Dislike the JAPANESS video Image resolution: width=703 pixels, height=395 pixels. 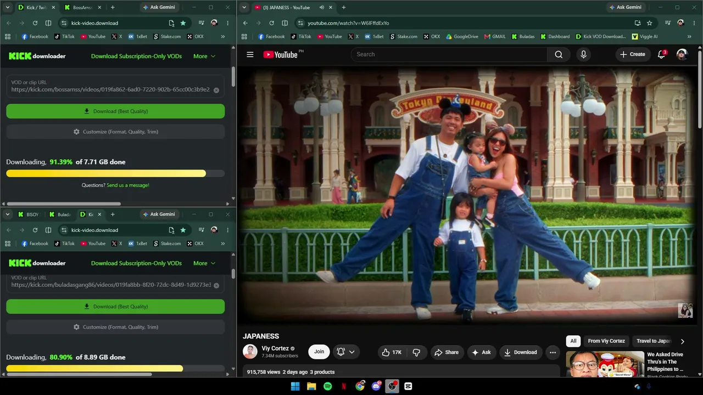[x=416, y=352]
